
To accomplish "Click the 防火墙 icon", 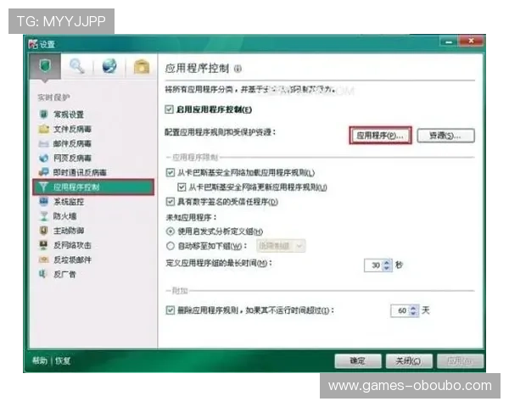I will (x=43, y=216).
